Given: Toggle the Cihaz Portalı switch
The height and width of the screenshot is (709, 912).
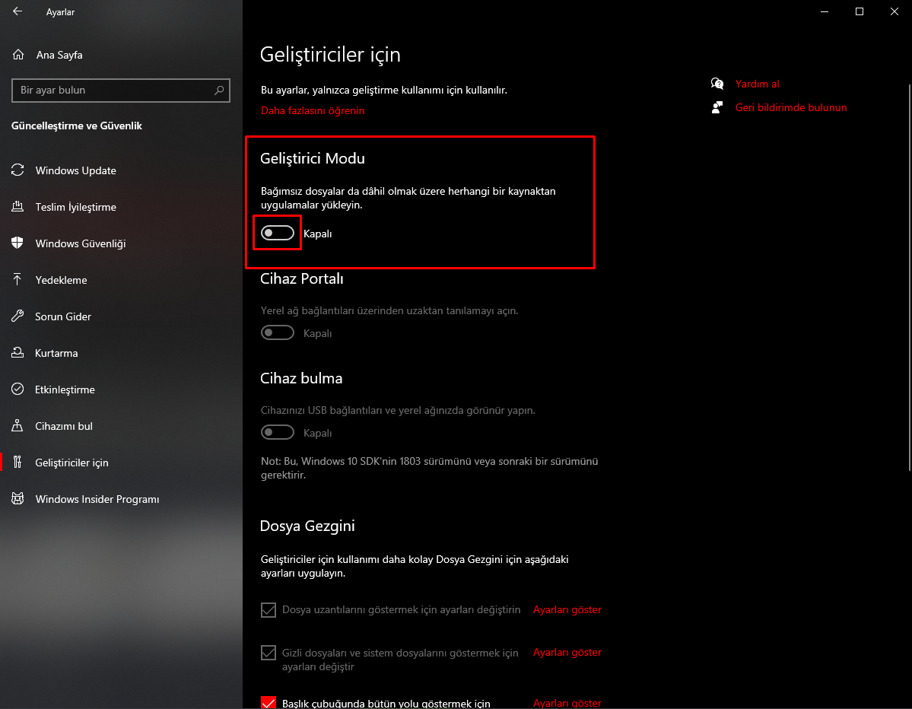Looking at the screenshot, I should [x=278, y=332].
